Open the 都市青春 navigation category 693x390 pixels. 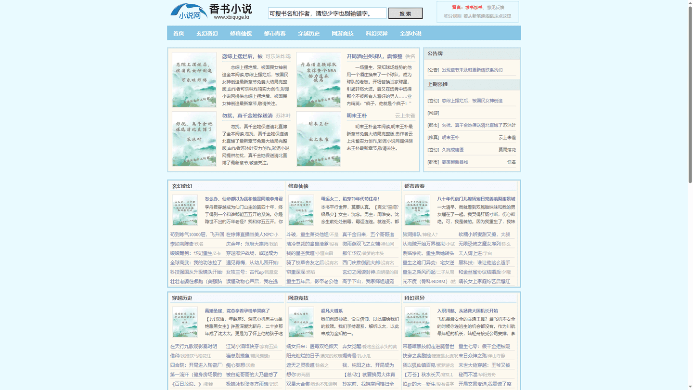pyautogui.click(x=275, y=33)
